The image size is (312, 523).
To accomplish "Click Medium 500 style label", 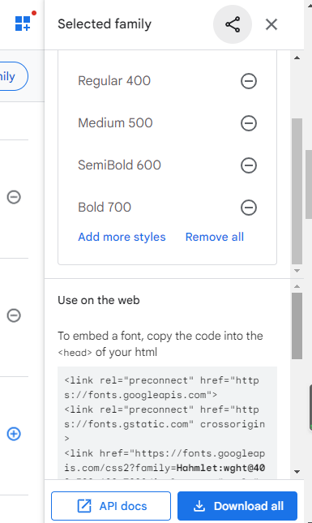I will point(115,122).
